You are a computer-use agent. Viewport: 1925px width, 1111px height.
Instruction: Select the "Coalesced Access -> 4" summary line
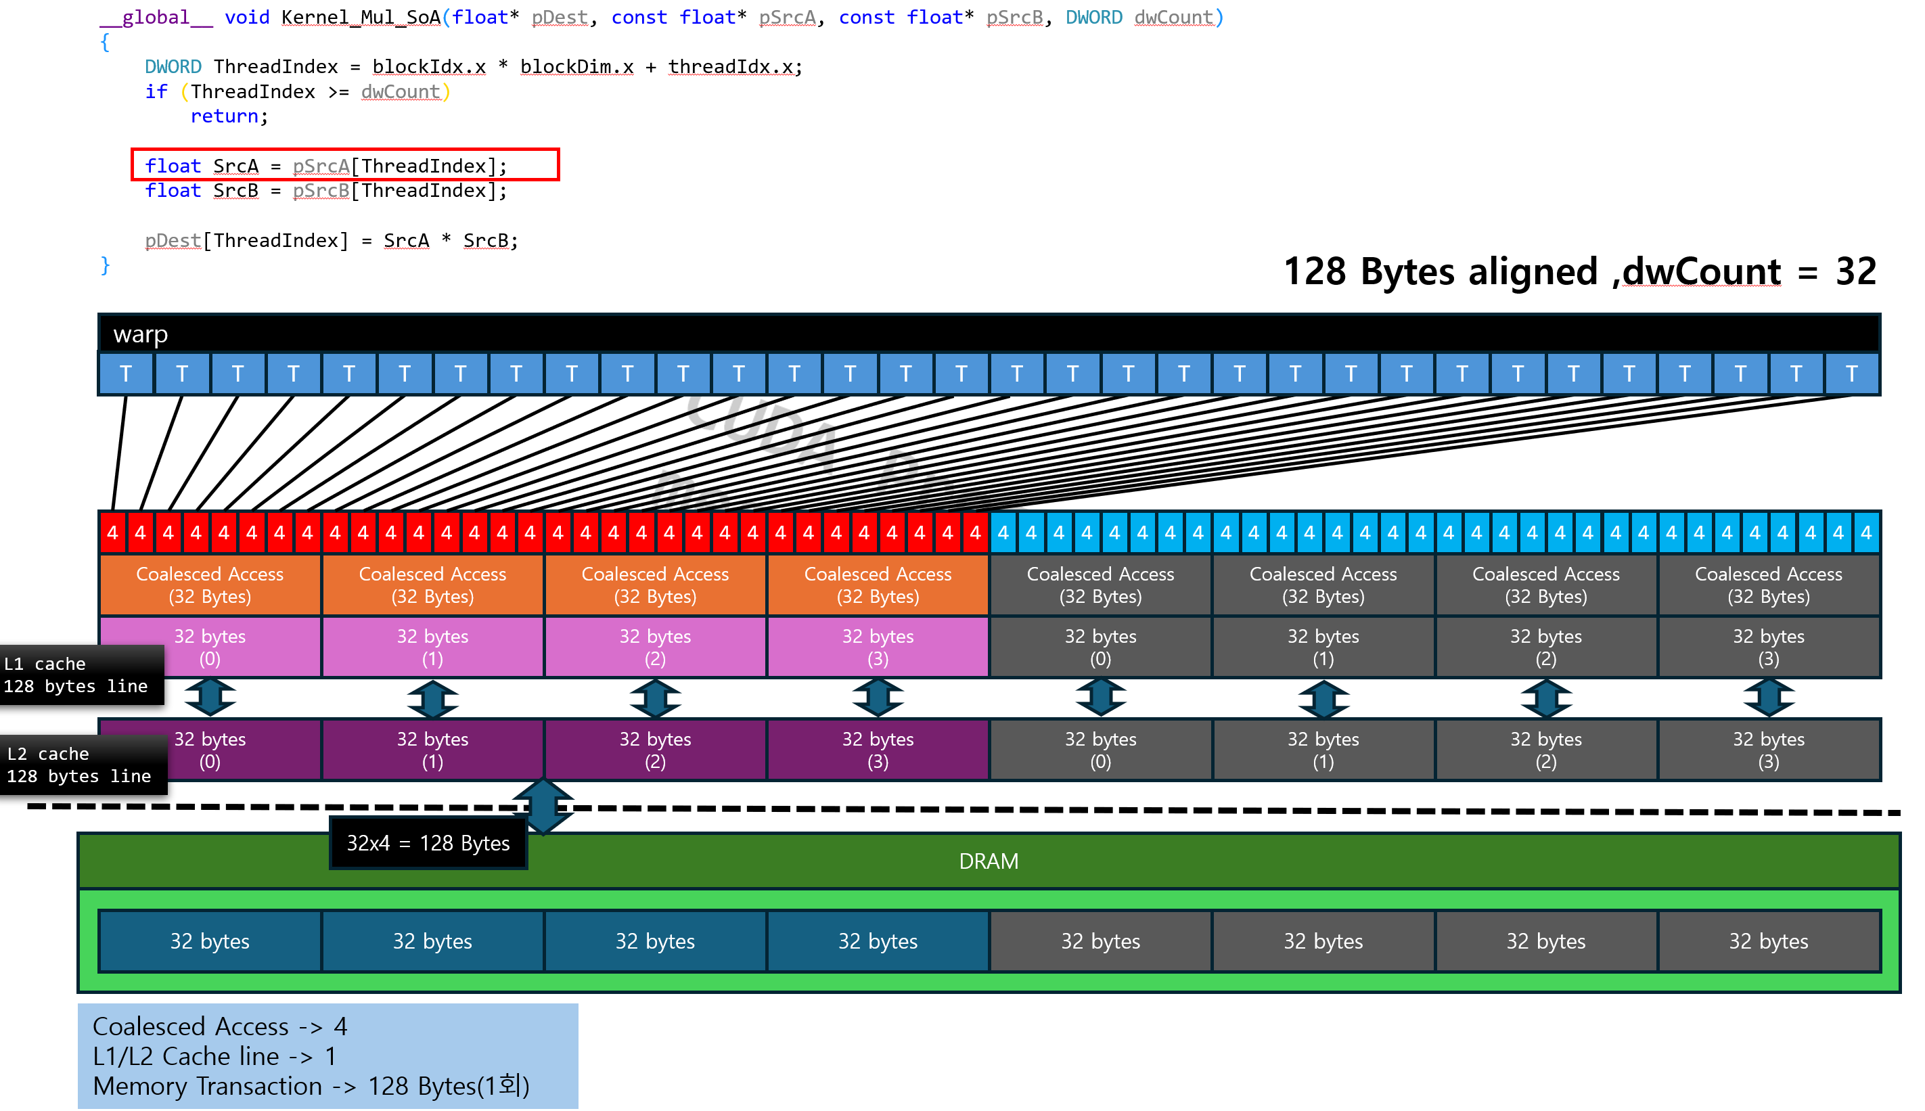tap(220, 1026)
